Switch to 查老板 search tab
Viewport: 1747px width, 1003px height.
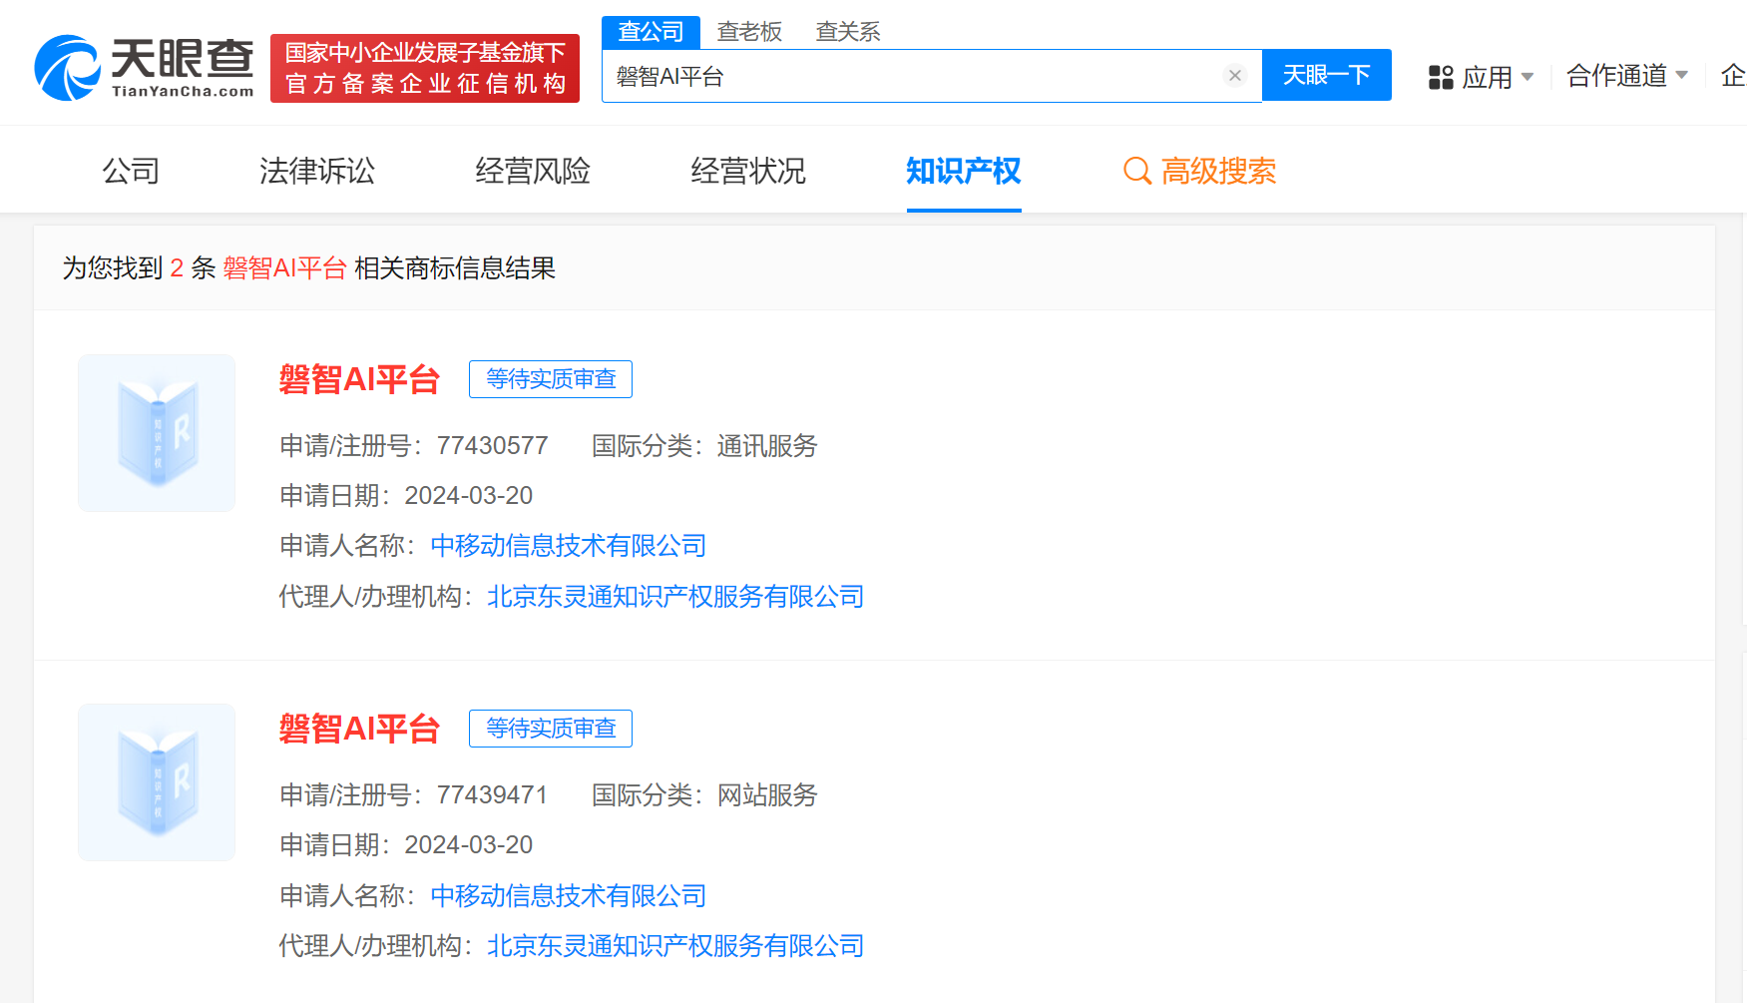(749, 32)
